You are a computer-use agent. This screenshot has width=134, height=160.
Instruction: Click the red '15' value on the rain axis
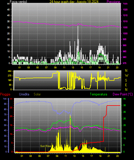(11, 125)
